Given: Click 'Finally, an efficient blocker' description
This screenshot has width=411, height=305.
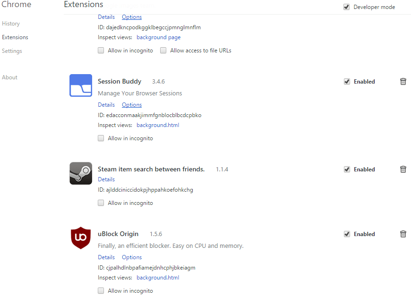Looking at the screenshot, I should pyautogui.click(x=171, y=246).
